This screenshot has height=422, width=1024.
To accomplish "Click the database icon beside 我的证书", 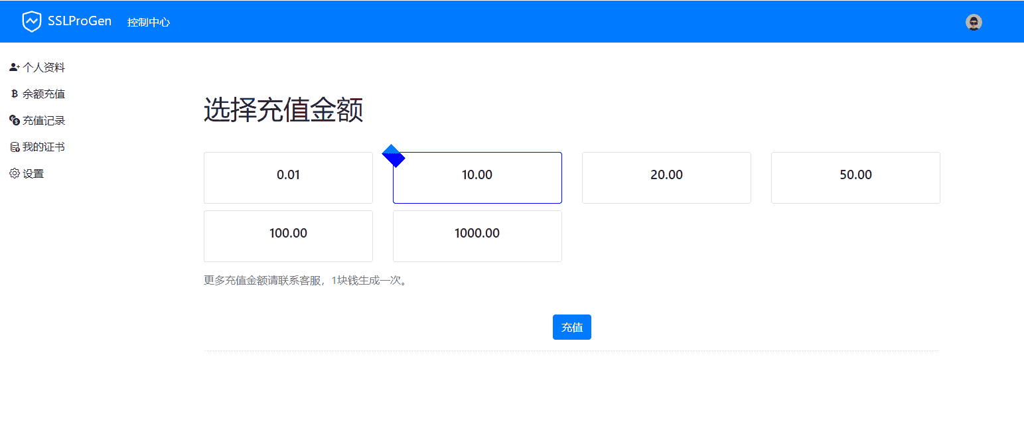I will click(15, 147).
